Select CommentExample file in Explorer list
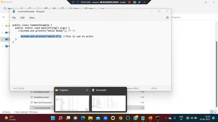Viewport: 218px width, 122px height. pos(42,108)
